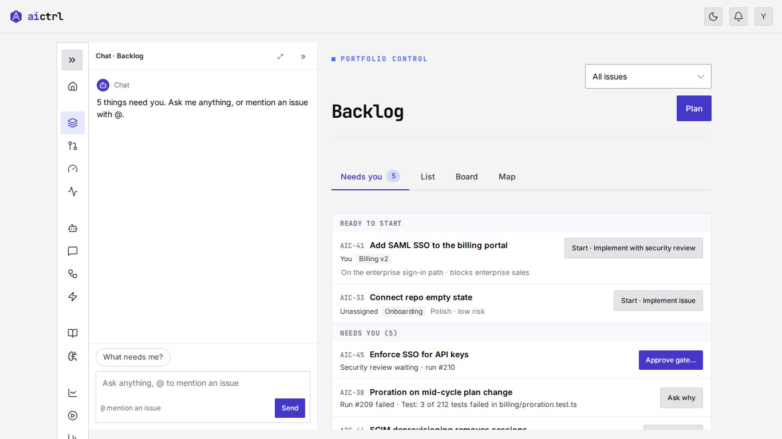Open issue Proration on mid-cycle plan change
This screenshot has width=782, height=439.
point(441,392)
